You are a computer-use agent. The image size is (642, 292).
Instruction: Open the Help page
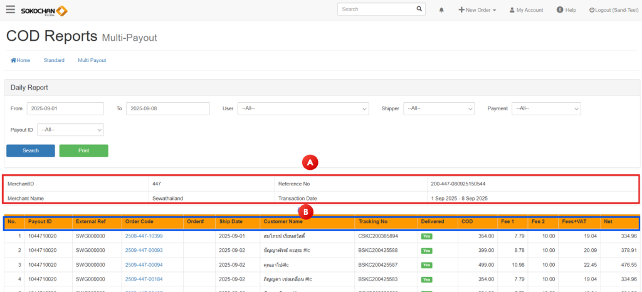(566, 10)
